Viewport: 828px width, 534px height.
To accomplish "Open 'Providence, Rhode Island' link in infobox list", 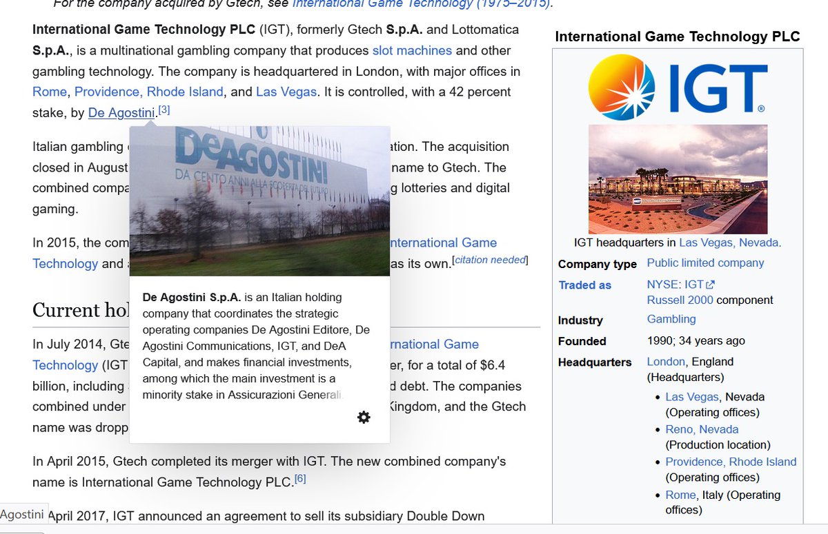I will [731, 462].
